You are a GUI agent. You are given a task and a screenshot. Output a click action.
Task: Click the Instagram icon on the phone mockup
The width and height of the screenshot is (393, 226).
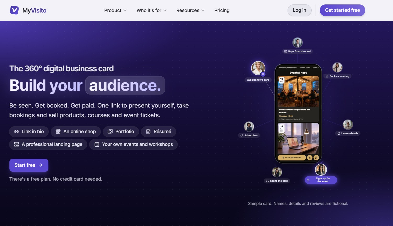click(x=316, y=158)
